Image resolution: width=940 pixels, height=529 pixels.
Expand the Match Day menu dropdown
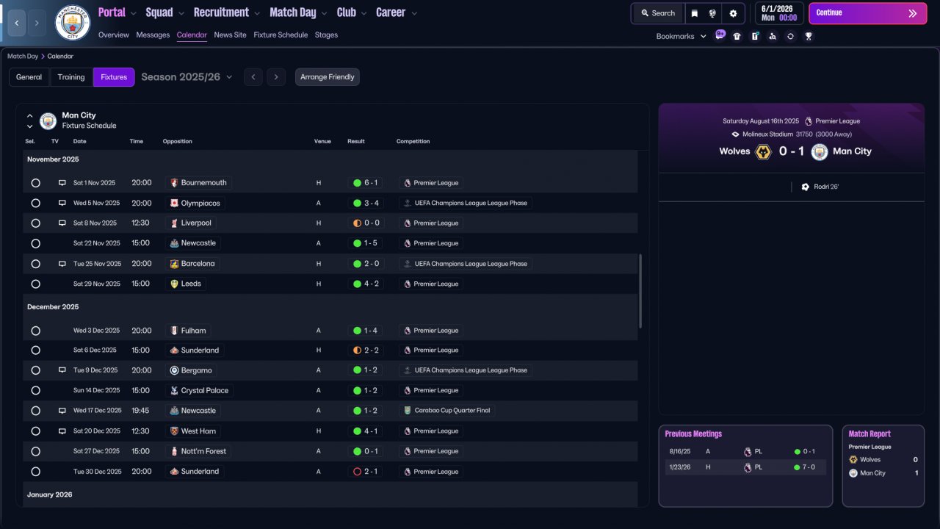[x=324, y=13]
